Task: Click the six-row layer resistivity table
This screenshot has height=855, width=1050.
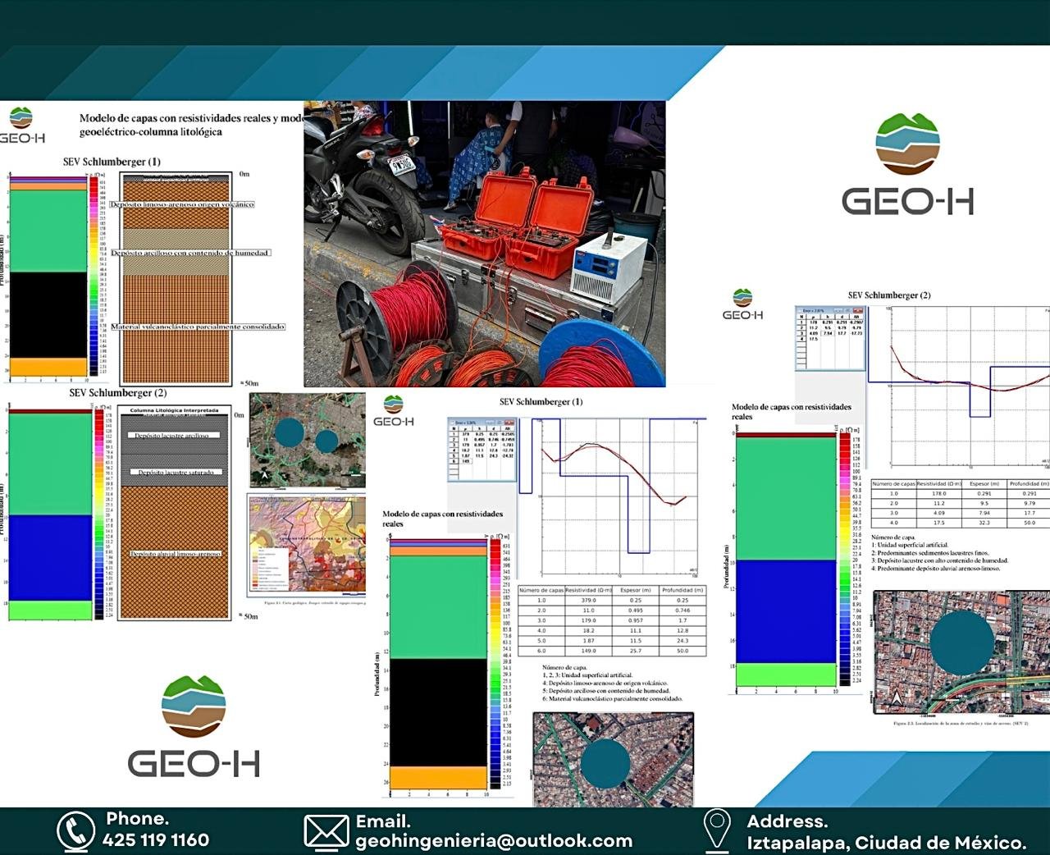Action: tap(611, 621)
